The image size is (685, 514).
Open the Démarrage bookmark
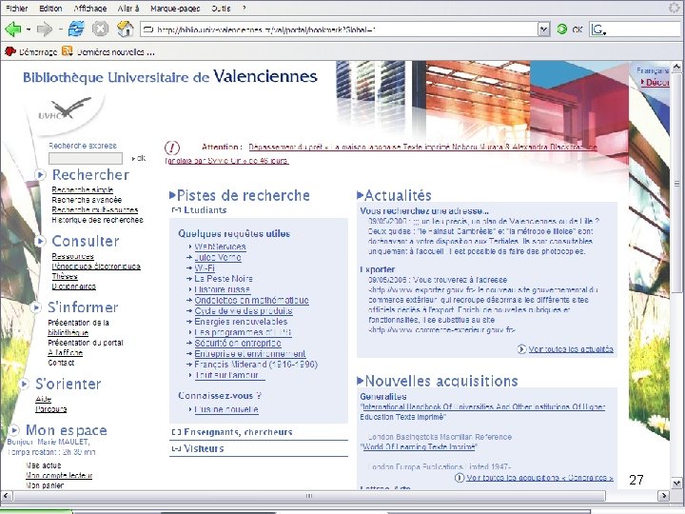(31, 52)
